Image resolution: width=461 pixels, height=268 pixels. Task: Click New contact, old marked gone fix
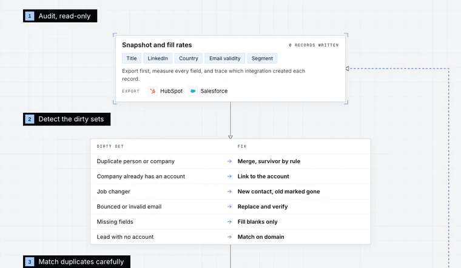tap(278, 192)
